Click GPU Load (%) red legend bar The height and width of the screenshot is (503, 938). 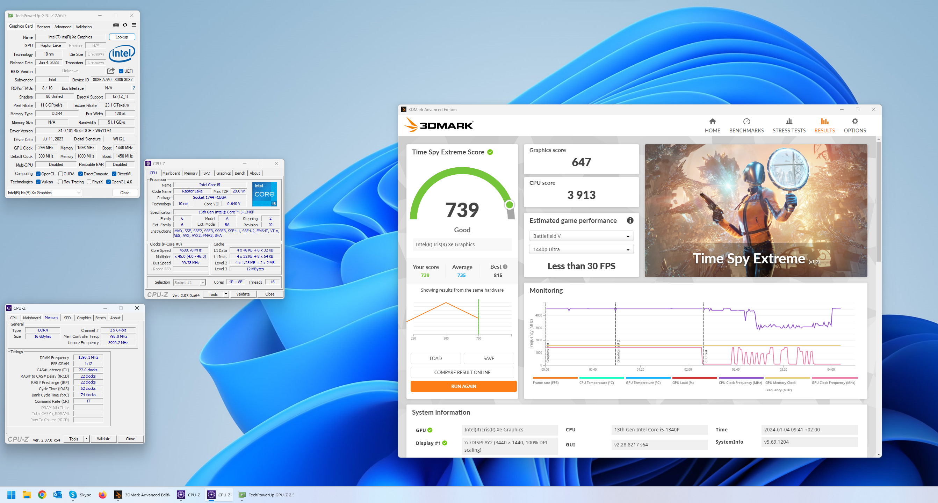(694, 378)
